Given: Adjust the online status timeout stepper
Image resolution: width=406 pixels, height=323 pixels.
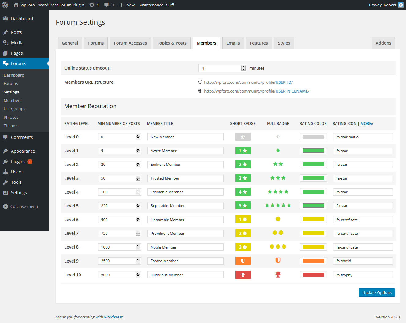Looking at the screenshot, I should coord(244,68).
